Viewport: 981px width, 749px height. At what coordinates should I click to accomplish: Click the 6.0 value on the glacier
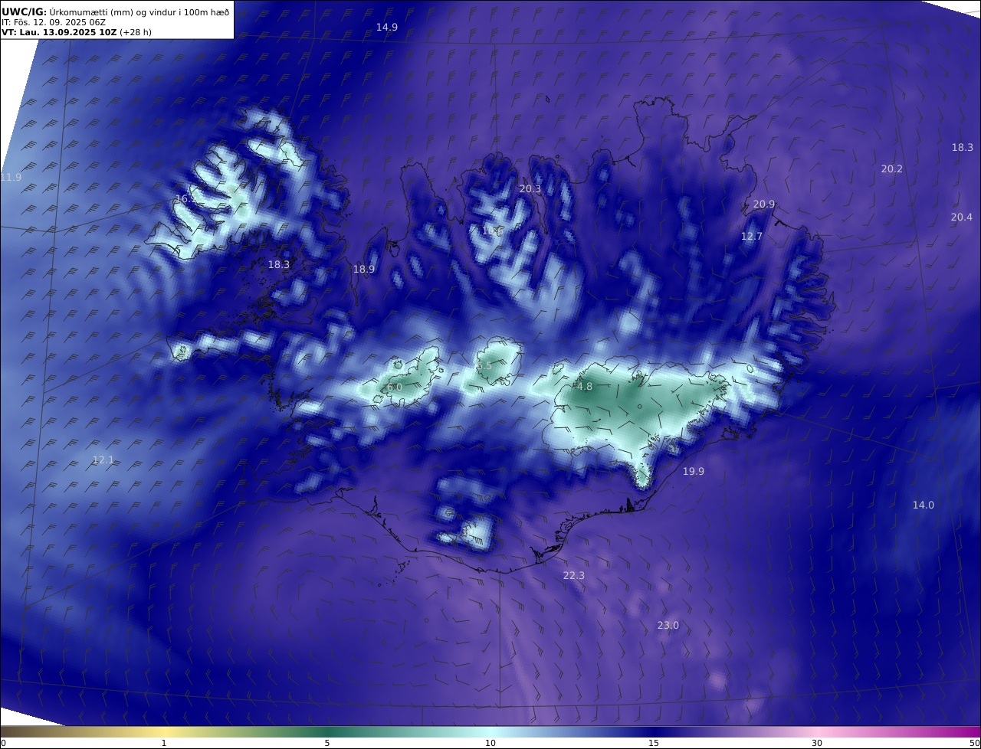[394, 388]
